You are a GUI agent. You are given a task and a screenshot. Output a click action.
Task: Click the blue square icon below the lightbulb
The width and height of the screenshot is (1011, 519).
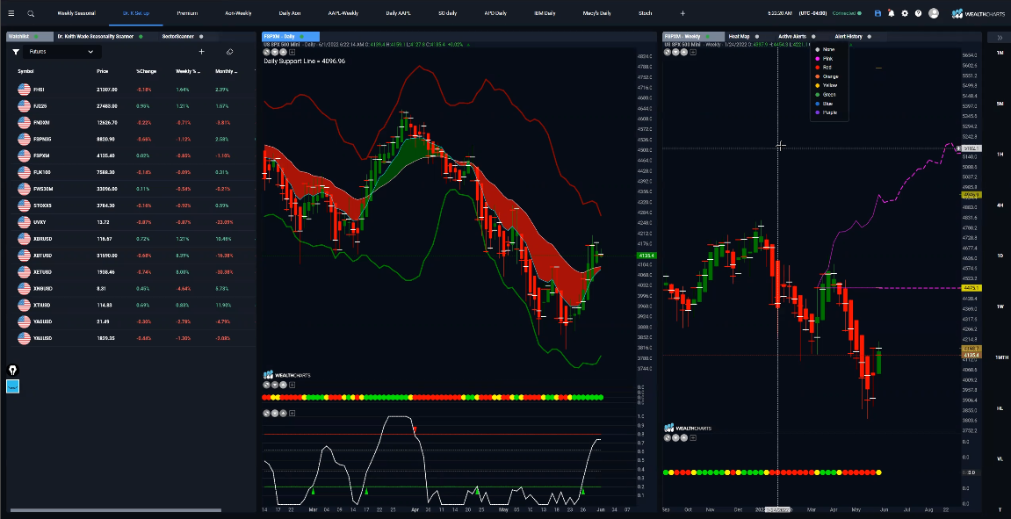point(12,386)
